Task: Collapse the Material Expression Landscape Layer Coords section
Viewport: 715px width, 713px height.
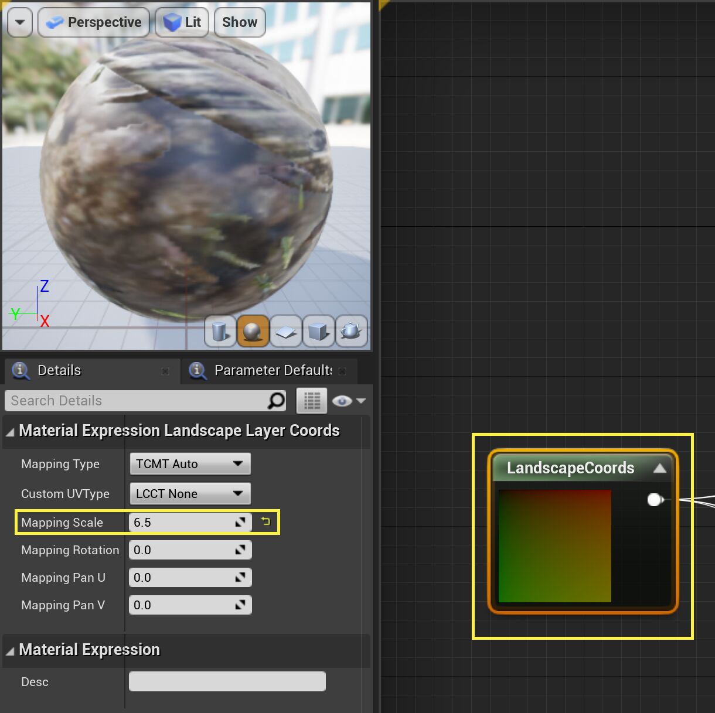Action: click(10, 432)
